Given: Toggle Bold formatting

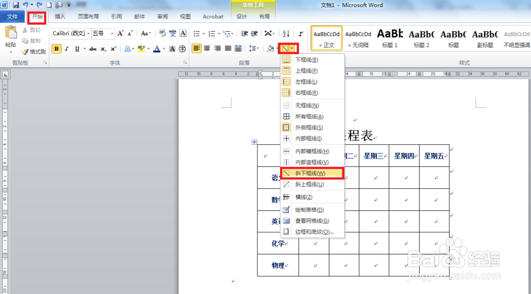Looking at the screenshot, I should click(57, 49).
